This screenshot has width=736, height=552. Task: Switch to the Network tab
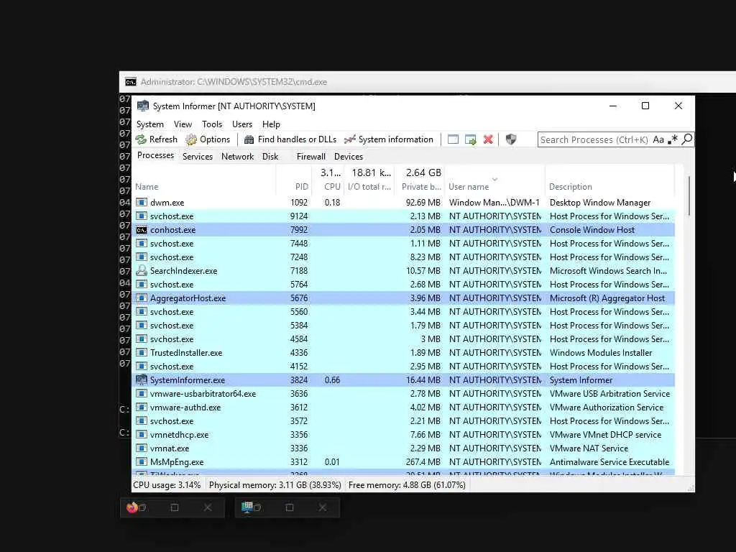(x=237, y=156)
